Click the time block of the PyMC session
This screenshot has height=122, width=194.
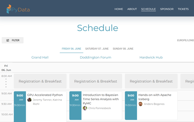coord(75,105)
